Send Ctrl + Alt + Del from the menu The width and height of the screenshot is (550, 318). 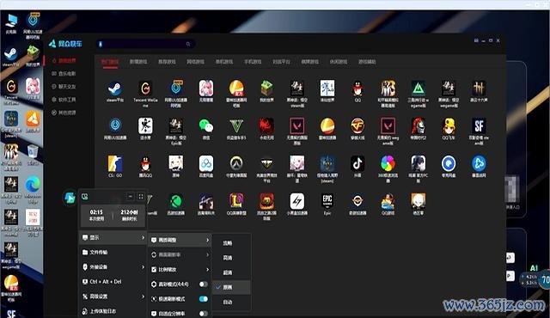point(113,282)
